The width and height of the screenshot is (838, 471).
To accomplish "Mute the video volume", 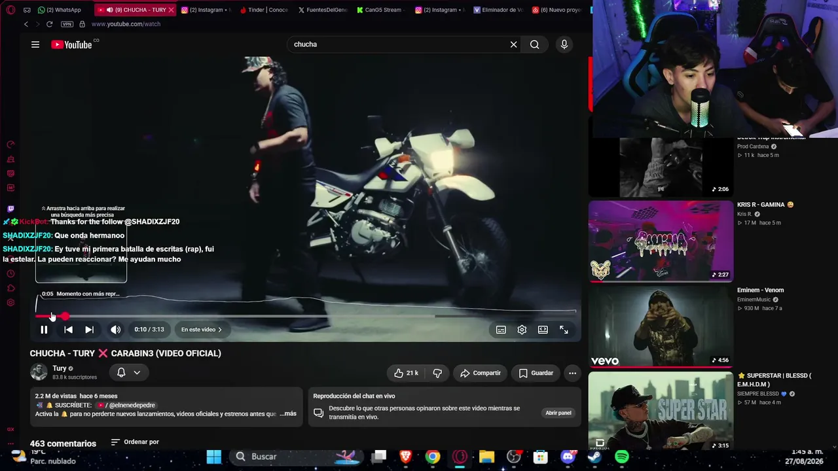I will pos(115,330).
